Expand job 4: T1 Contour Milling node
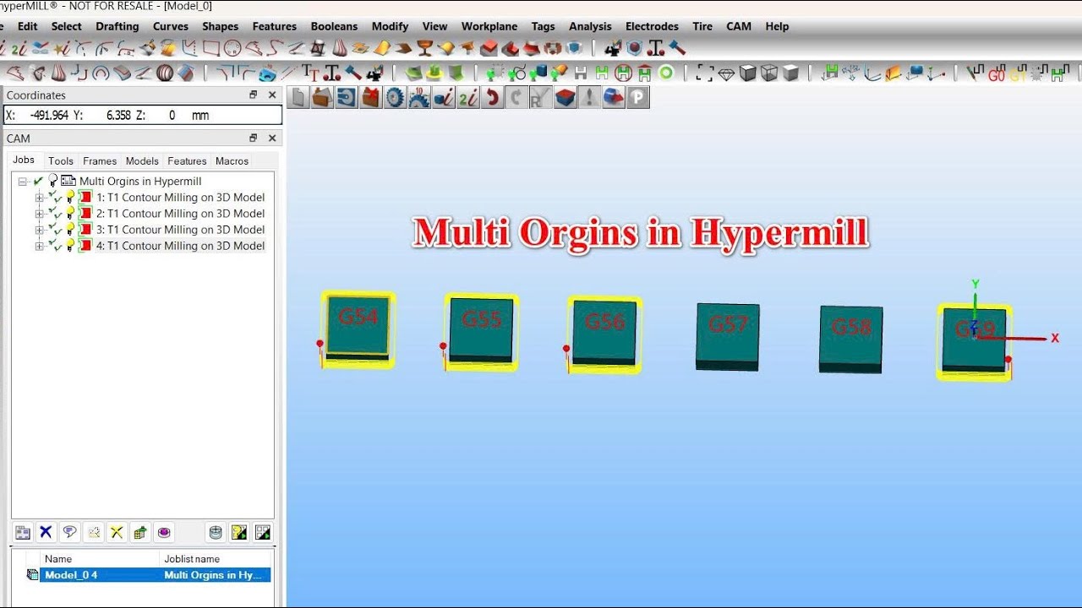The height and width of the screenshot is (608, 1082). pyautogui.click(x=39, y=246)
